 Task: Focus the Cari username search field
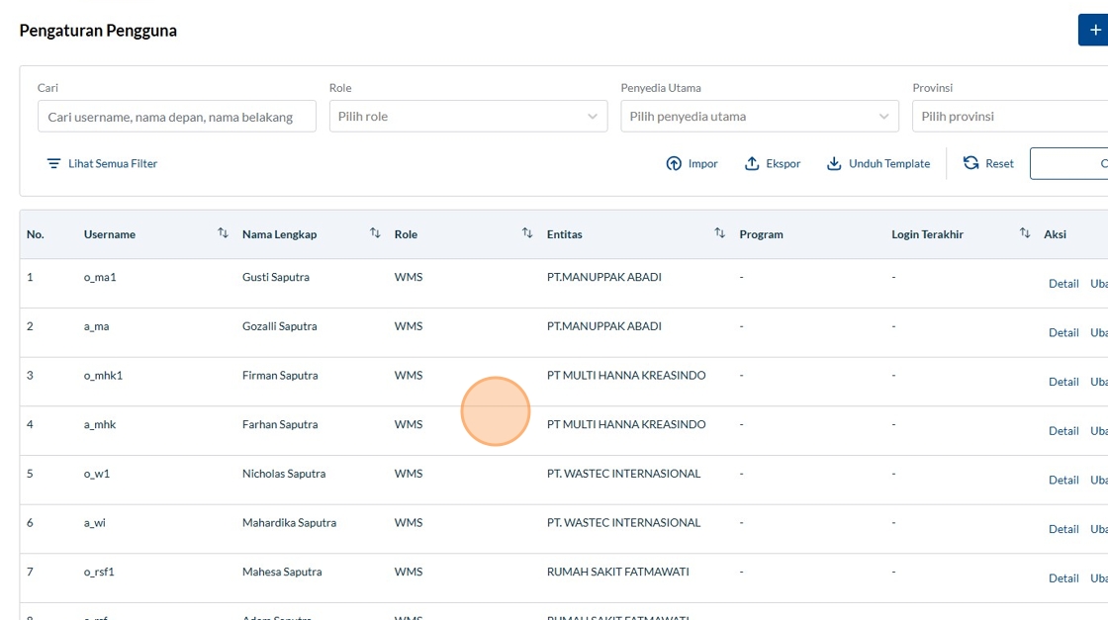(177, 117)
